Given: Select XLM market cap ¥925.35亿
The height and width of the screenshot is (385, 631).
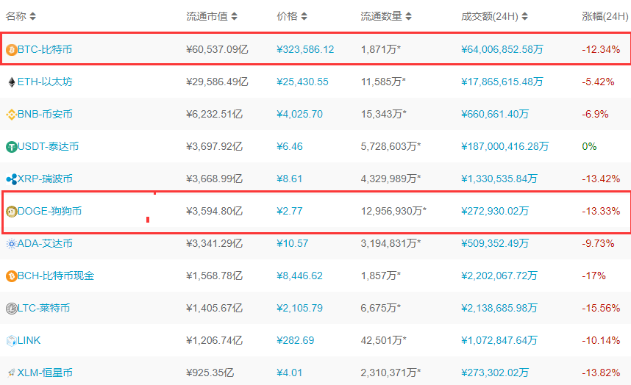Looking at the screenshot, I should click(210, 373).
